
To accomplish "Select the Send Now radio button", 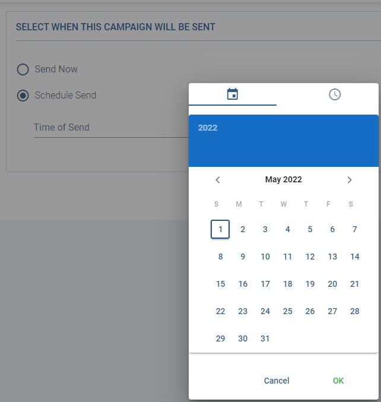I will point(23,69).
